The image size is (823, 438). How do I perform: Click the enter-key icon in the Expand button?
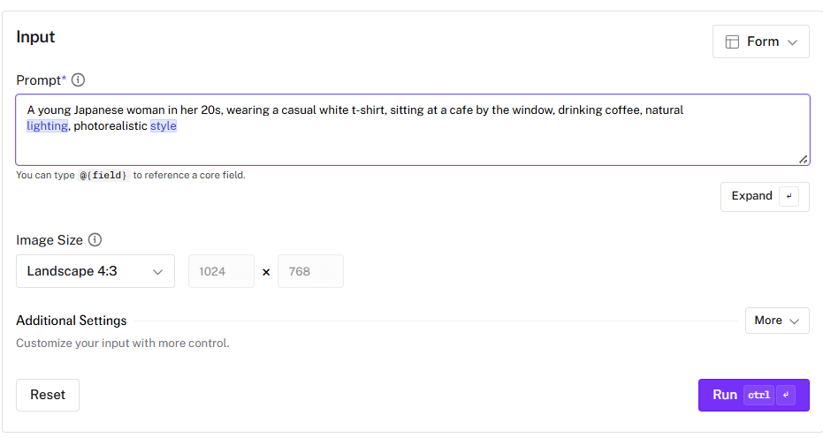point(789,196)
